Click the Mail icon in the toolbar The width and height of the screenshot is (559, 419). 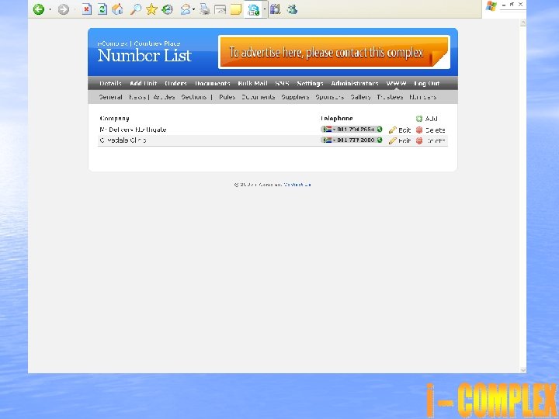point(185,9)
